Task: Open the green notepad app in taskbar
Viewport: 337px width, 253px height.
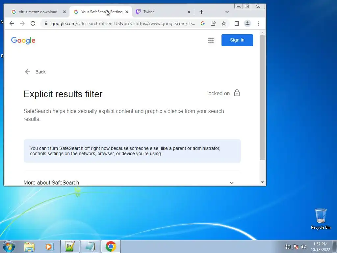Action: 70,246
